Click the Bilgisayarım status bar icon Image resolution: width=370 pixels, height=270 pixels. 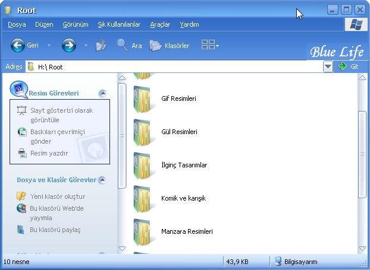278,262
